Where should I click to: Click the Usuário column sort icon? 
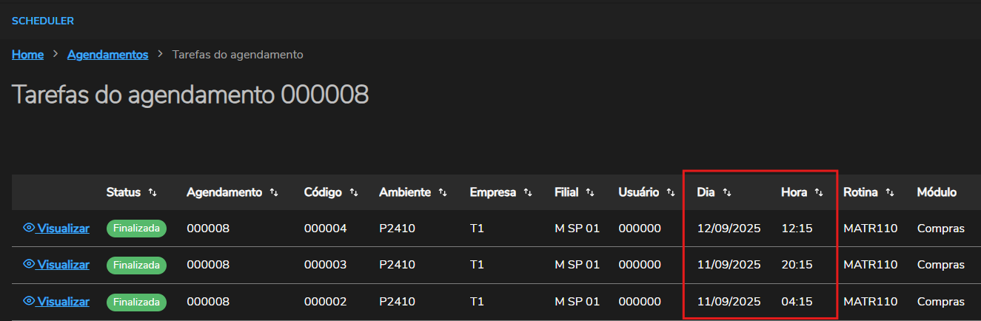click(x=671, y=192)
